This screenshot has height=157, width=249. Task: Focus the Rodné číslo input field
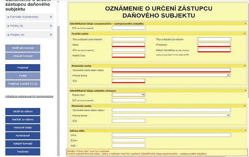[128, 56]
